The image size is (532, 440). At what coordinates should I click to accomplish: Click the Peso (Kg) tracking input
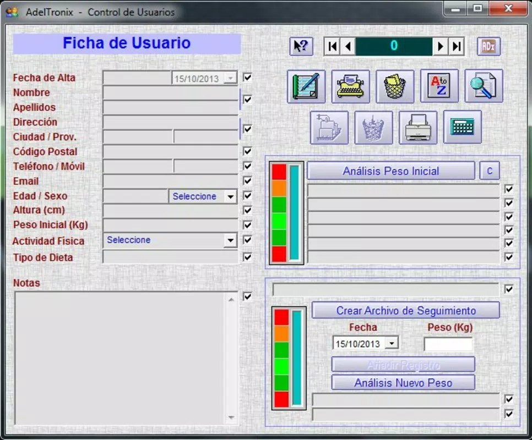[x=448, y=344]
